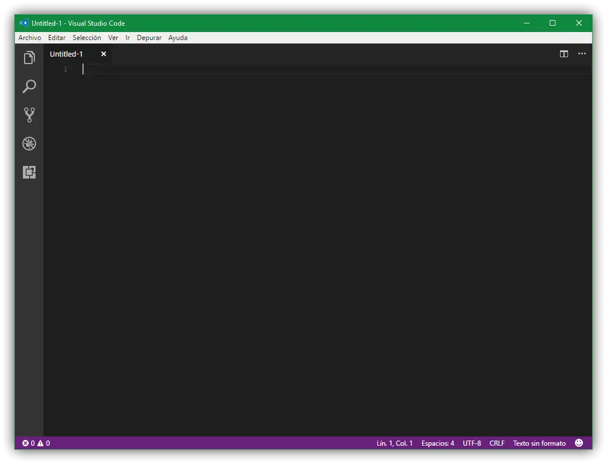Image resolution: width=607 pixels, height=464 pixels.
Task: Open the Ver menu
Action: [113, 38]
